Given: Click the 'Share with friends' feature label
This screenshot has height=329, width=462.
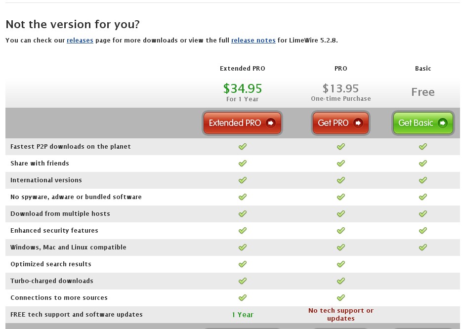Looking at the screenshot, I should click(40, 163).
